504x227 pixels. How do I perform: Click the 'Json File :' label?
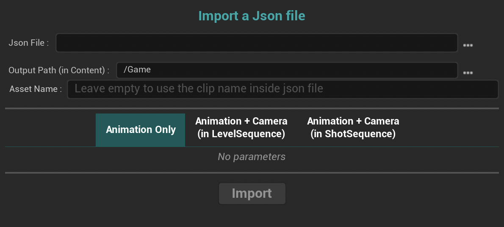click(x=29, y=43)
